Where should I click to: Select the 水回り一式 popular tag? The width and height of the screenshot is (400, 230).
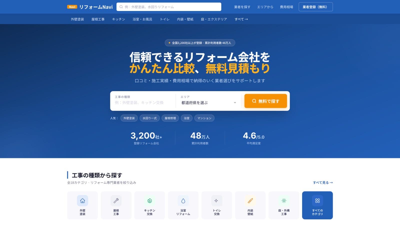(150, 118)
